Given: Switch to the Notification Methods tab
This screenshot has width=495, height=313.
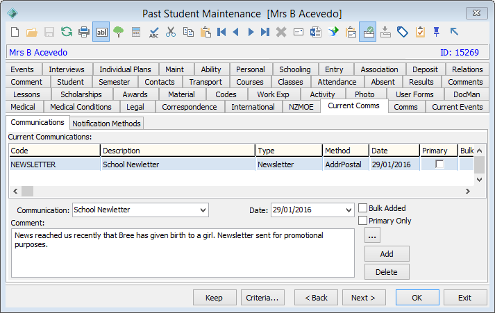Looking at the screenshot, I should pyautogui.click(x=106, y=124).
